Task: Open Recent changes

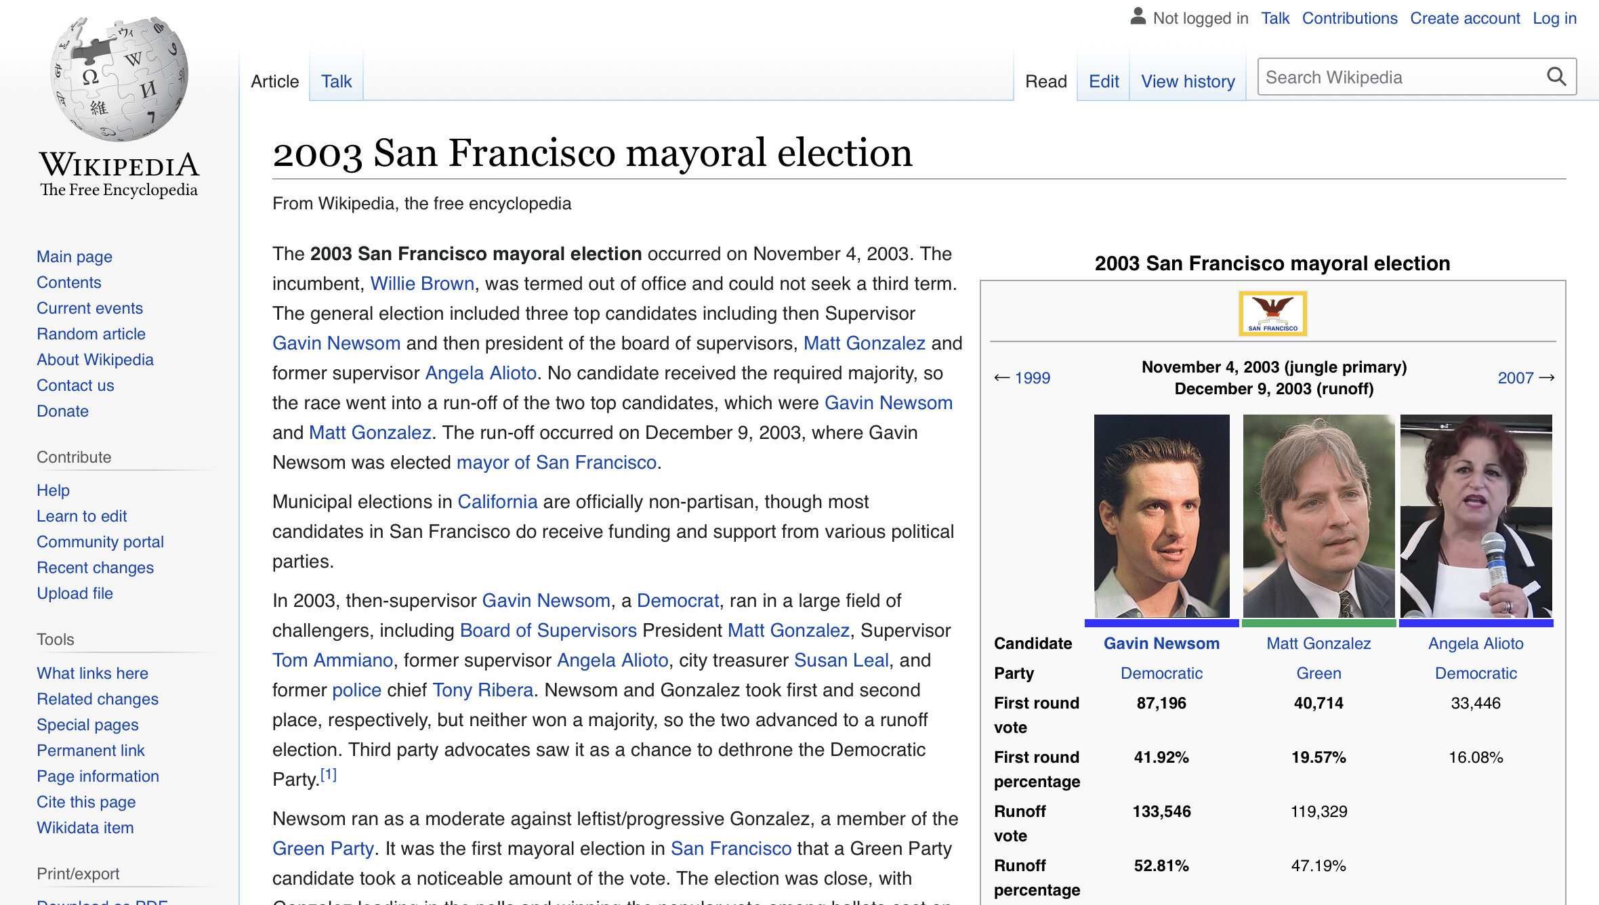Action: (95, 568)
